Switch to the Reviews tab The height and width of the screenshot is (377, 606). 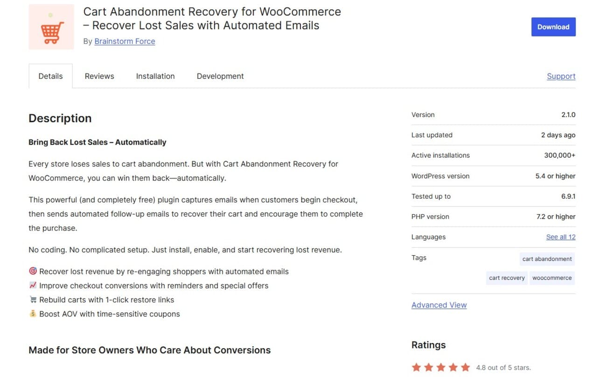tap(99, 76)
